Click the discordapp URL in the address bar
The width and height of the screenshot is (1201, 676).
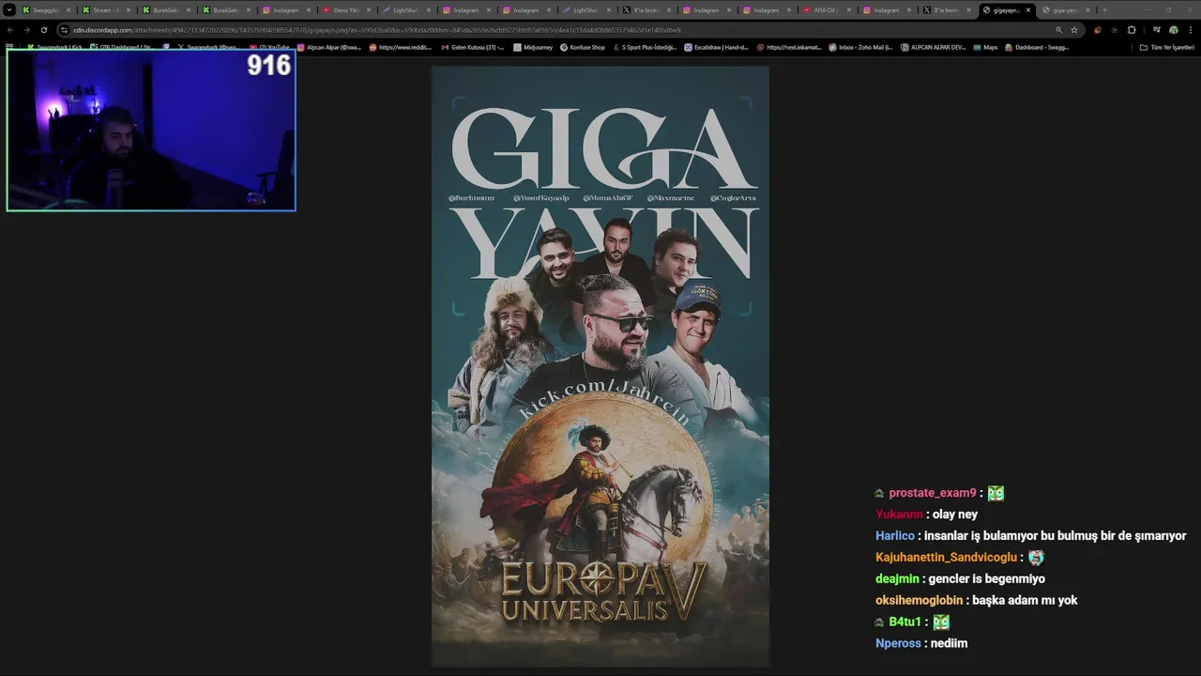(x=375, y=30)
